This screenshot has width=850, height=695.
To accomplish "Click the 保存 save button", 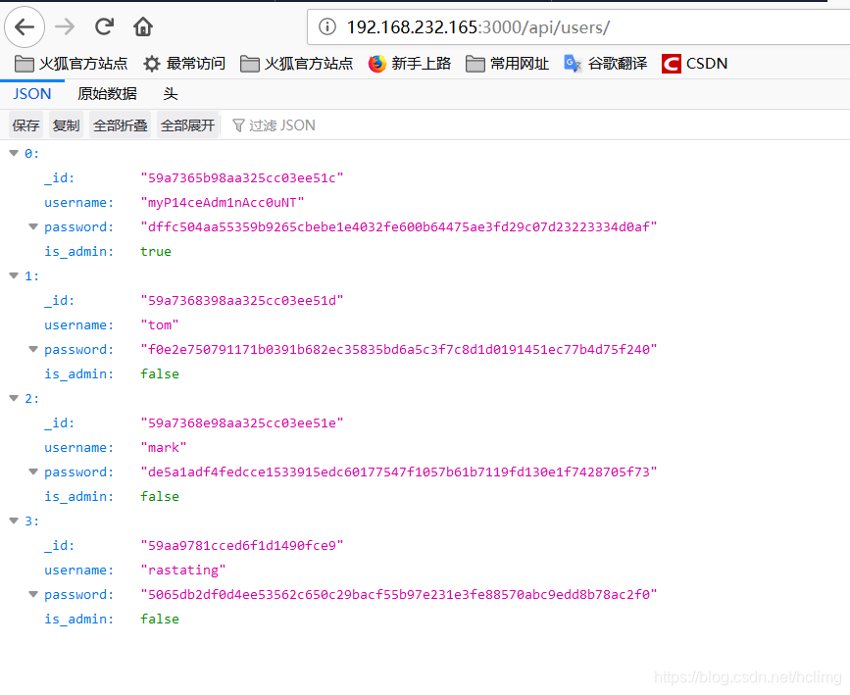I will tap(26, 125).
